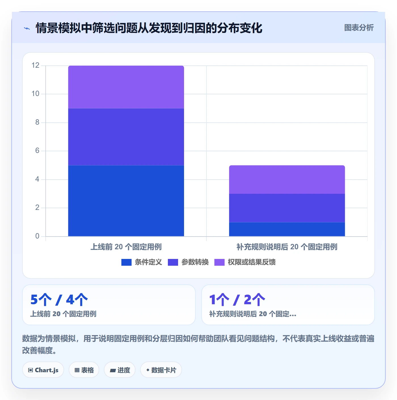The image size is (397, 400).
Task: Click the 进度 tag chip
Action: tap(120, 370)
